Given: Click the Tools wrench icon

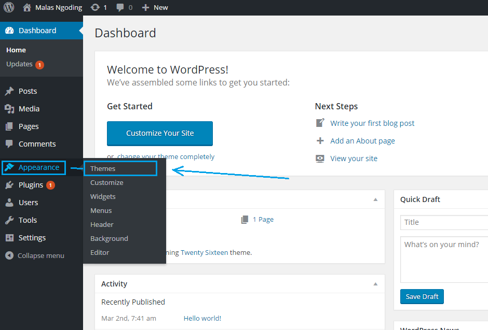Looking at the screenshot, I should point(9,220).
